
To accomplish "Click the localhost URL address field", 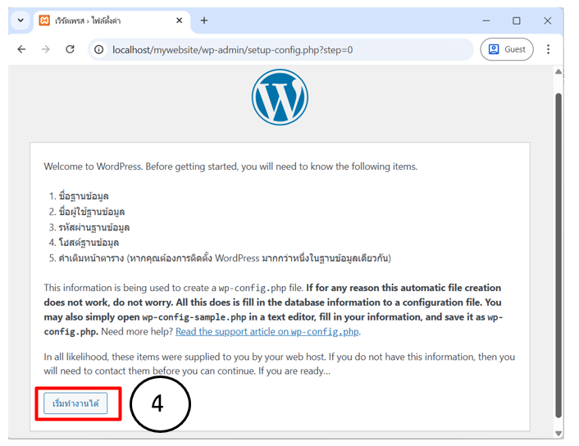I will tap(279, 49).
